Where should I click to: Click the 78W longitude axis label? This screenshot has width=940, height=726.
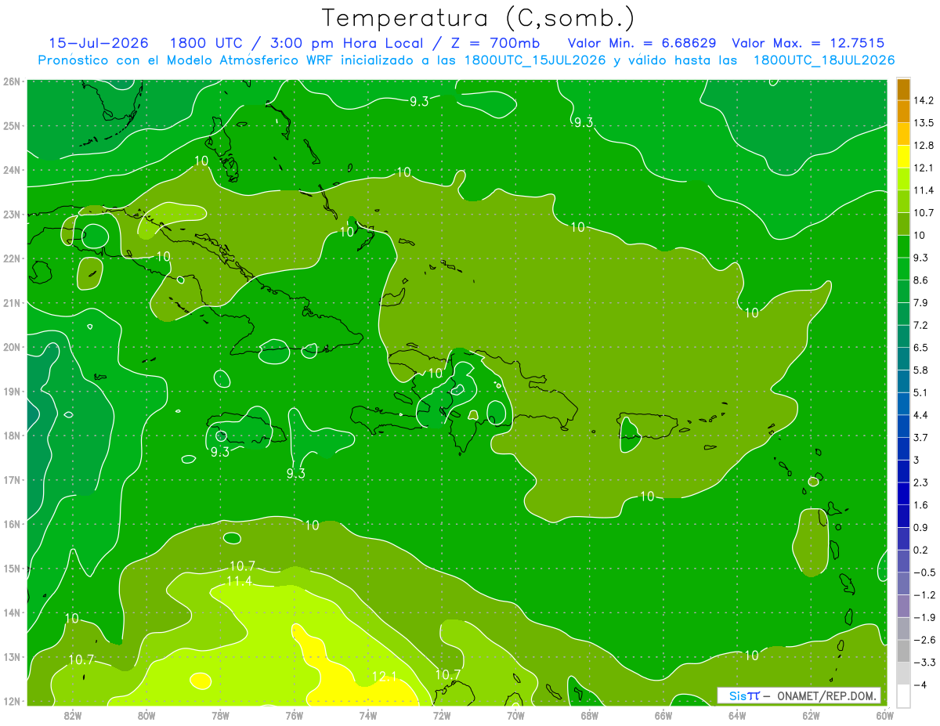click(x=220, y=715)
